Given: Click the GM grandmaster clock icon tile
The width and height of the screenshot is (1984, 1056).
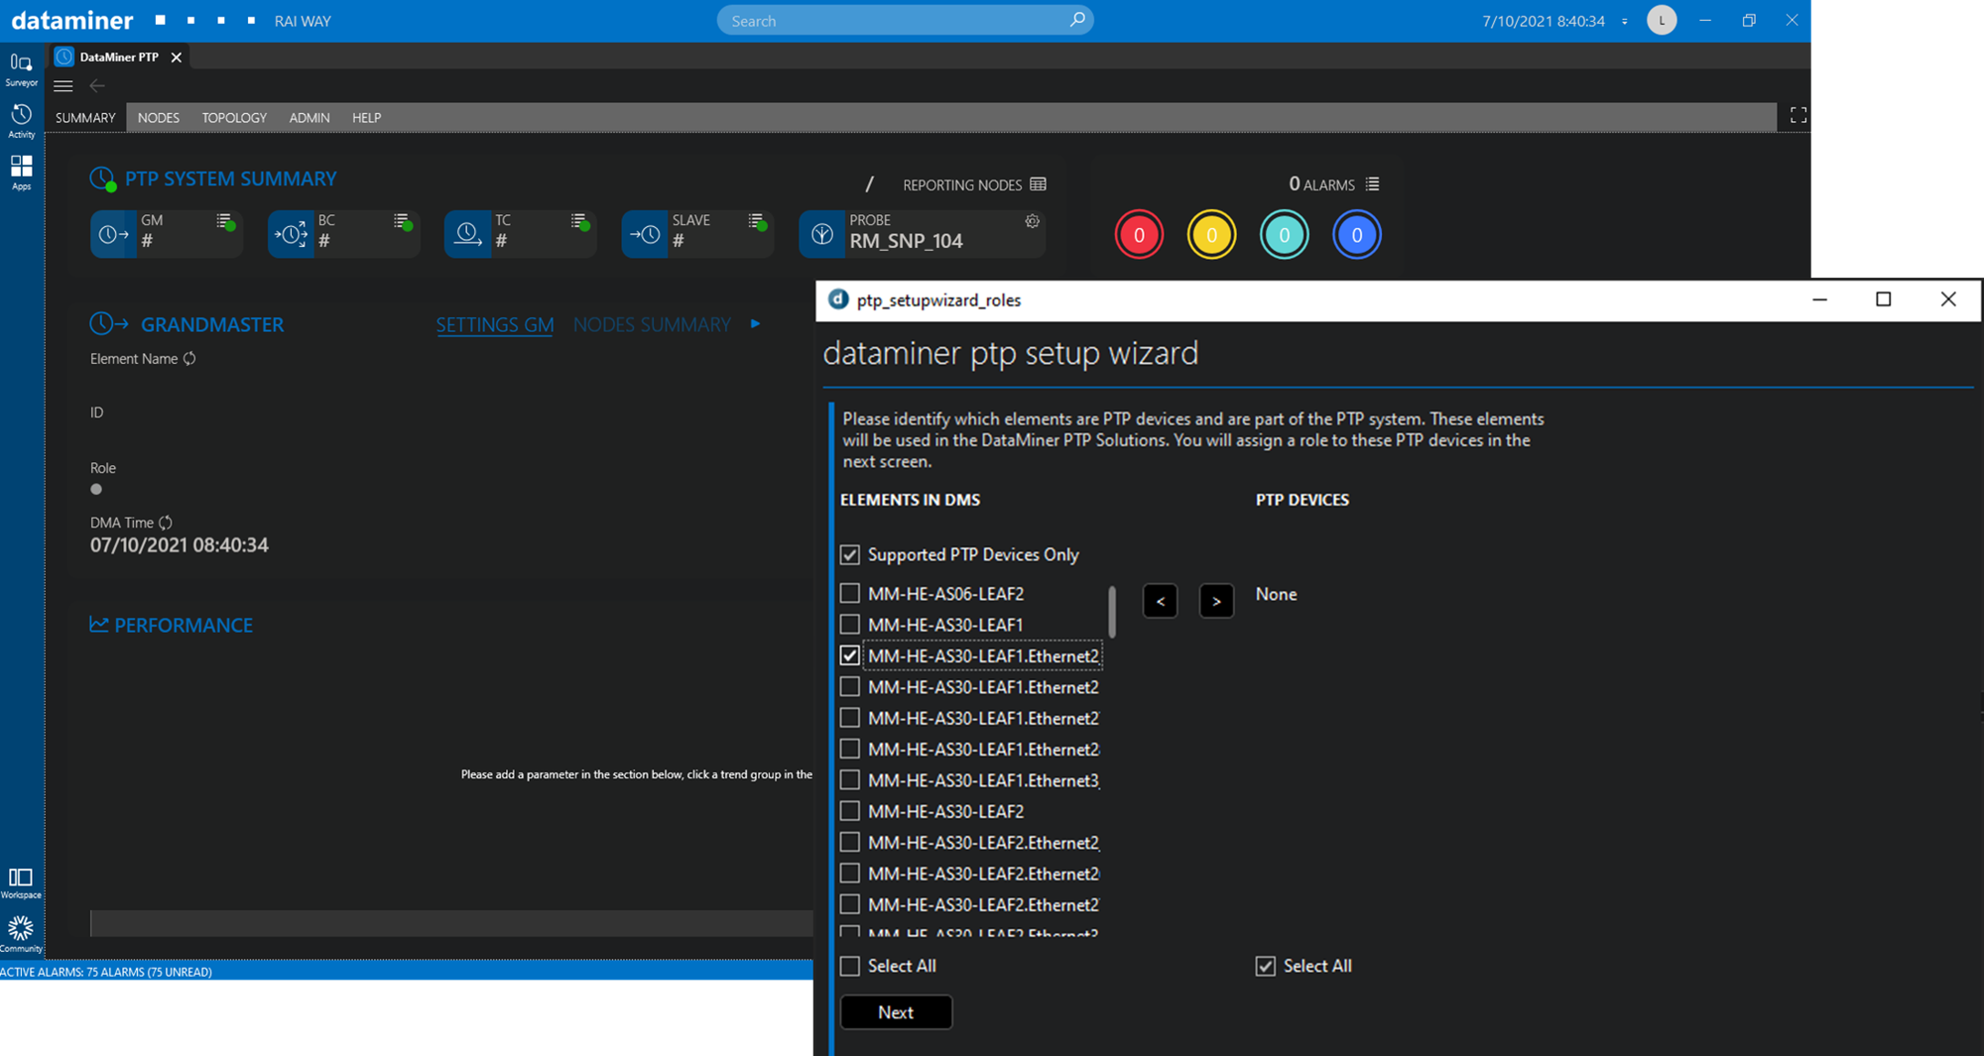Looking at the screenshot, I should [114, 234].
